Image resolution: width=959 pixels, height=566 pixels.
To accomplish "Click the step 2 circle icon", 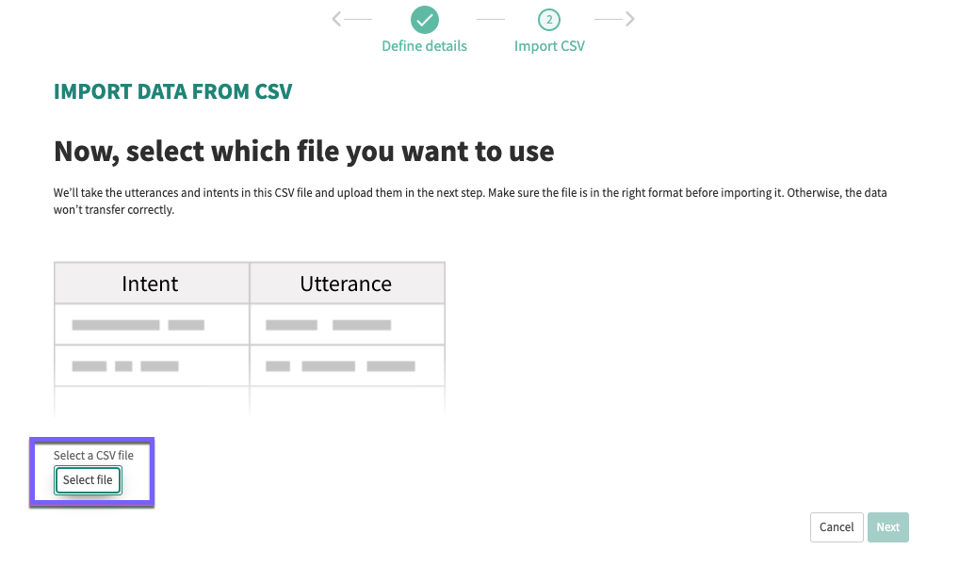I will (549, 20).
